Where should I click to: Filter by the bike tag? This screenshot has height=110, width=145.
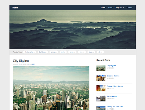click(82, 52)
